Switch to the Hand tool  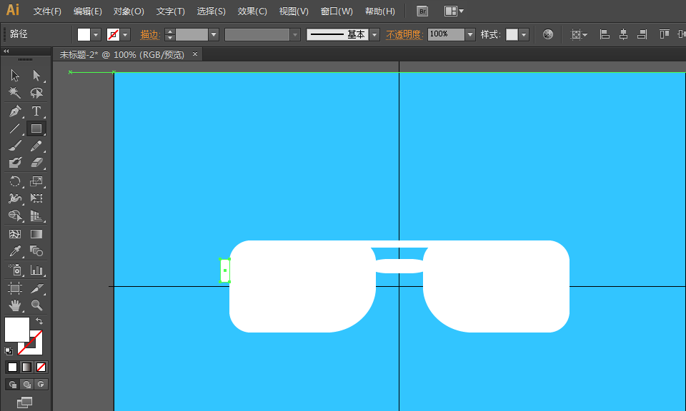tap(15, 305)
